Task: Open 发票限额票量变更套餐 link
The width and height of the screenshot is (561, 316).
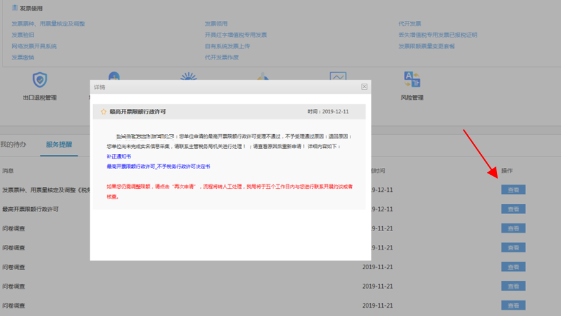Action: 427,46
